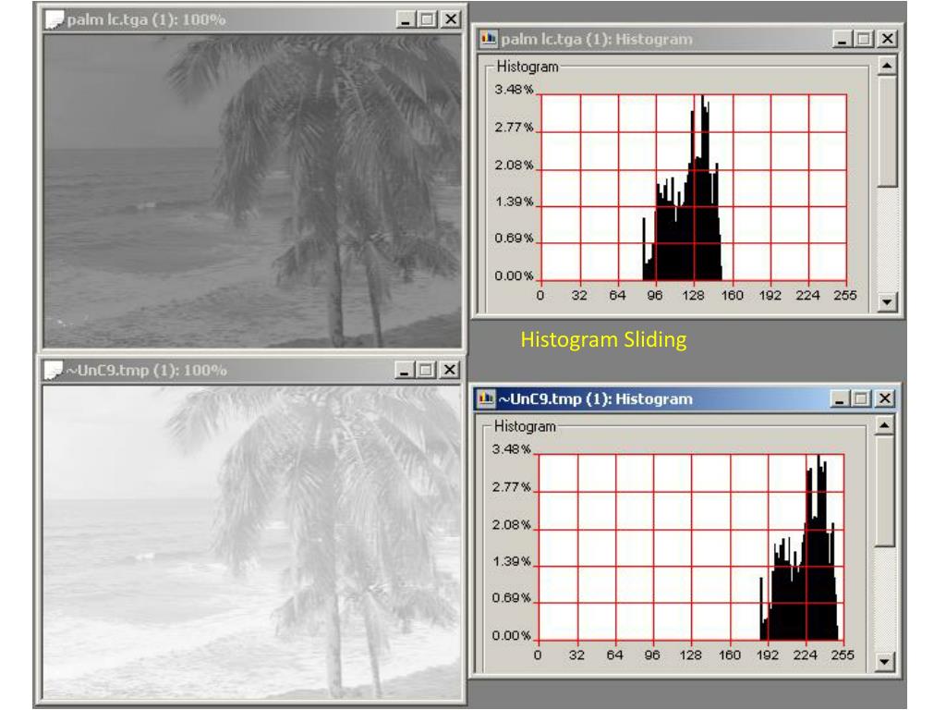Minimize the palm lc.tga Histogram window
Viewport: 946px width, 710px height.
click(x=843, y=40)
